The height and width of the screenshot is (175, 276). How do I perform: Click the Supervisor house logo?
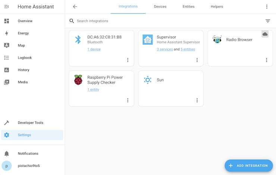147,40
